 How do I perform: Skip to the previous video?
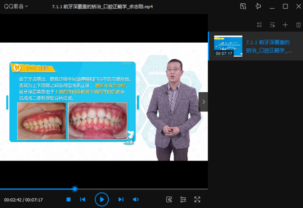coord(83,200)
